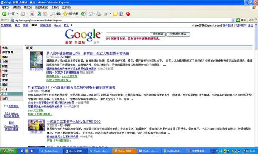Click the Research books toolbar icon
Screen dimensions: 258x154
(121, 14)
